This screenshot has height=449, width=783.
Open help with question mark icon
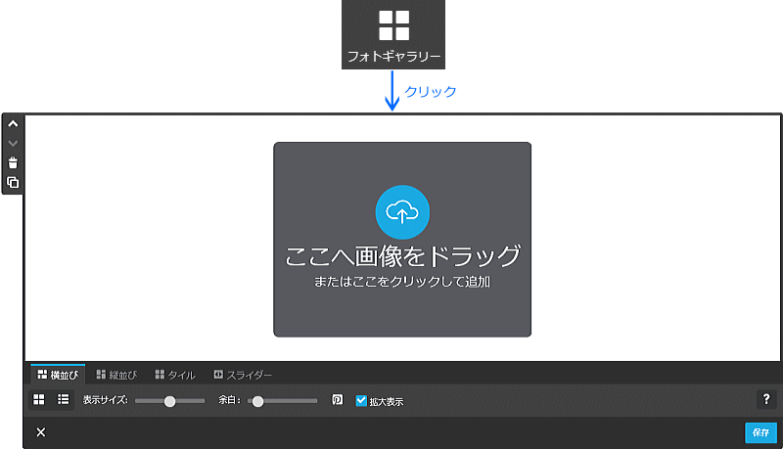coord(766,398)
